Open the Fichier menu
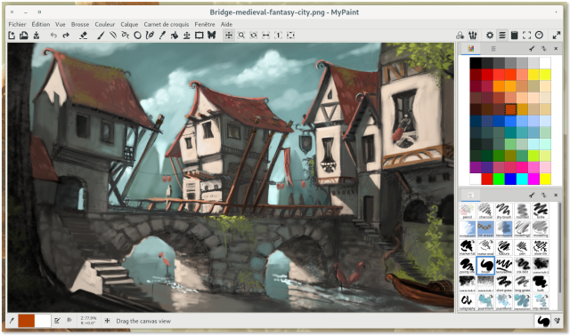 pyautogui.click(x=17, y=24)
